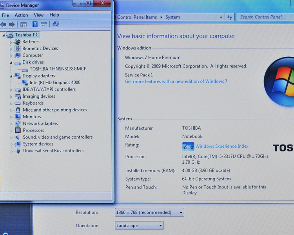The width and height of the screenshot is (294, 235).
Task: Click the Forward arrow in Device Manager toolbar
Action: click(12, 24)
